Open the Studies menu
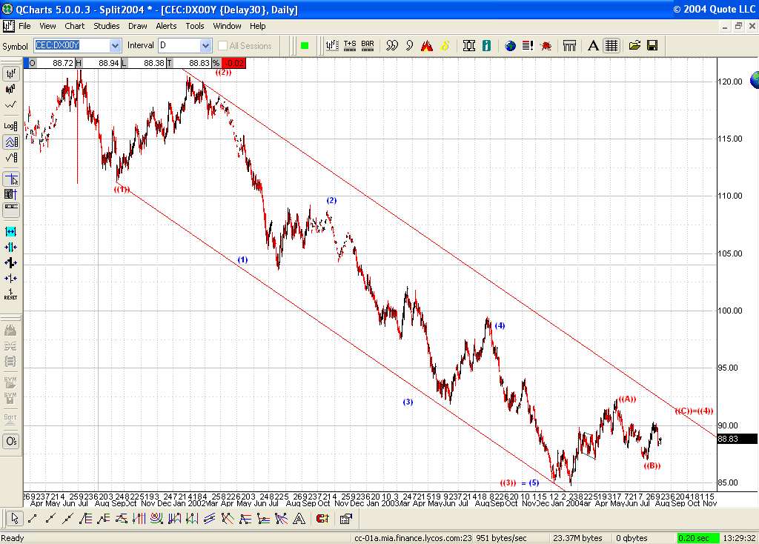 (106, 25)
